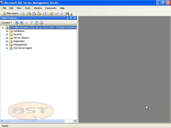
Task: Click the last Object Explorer toolbar icon
Action: (x=41, y=23)
